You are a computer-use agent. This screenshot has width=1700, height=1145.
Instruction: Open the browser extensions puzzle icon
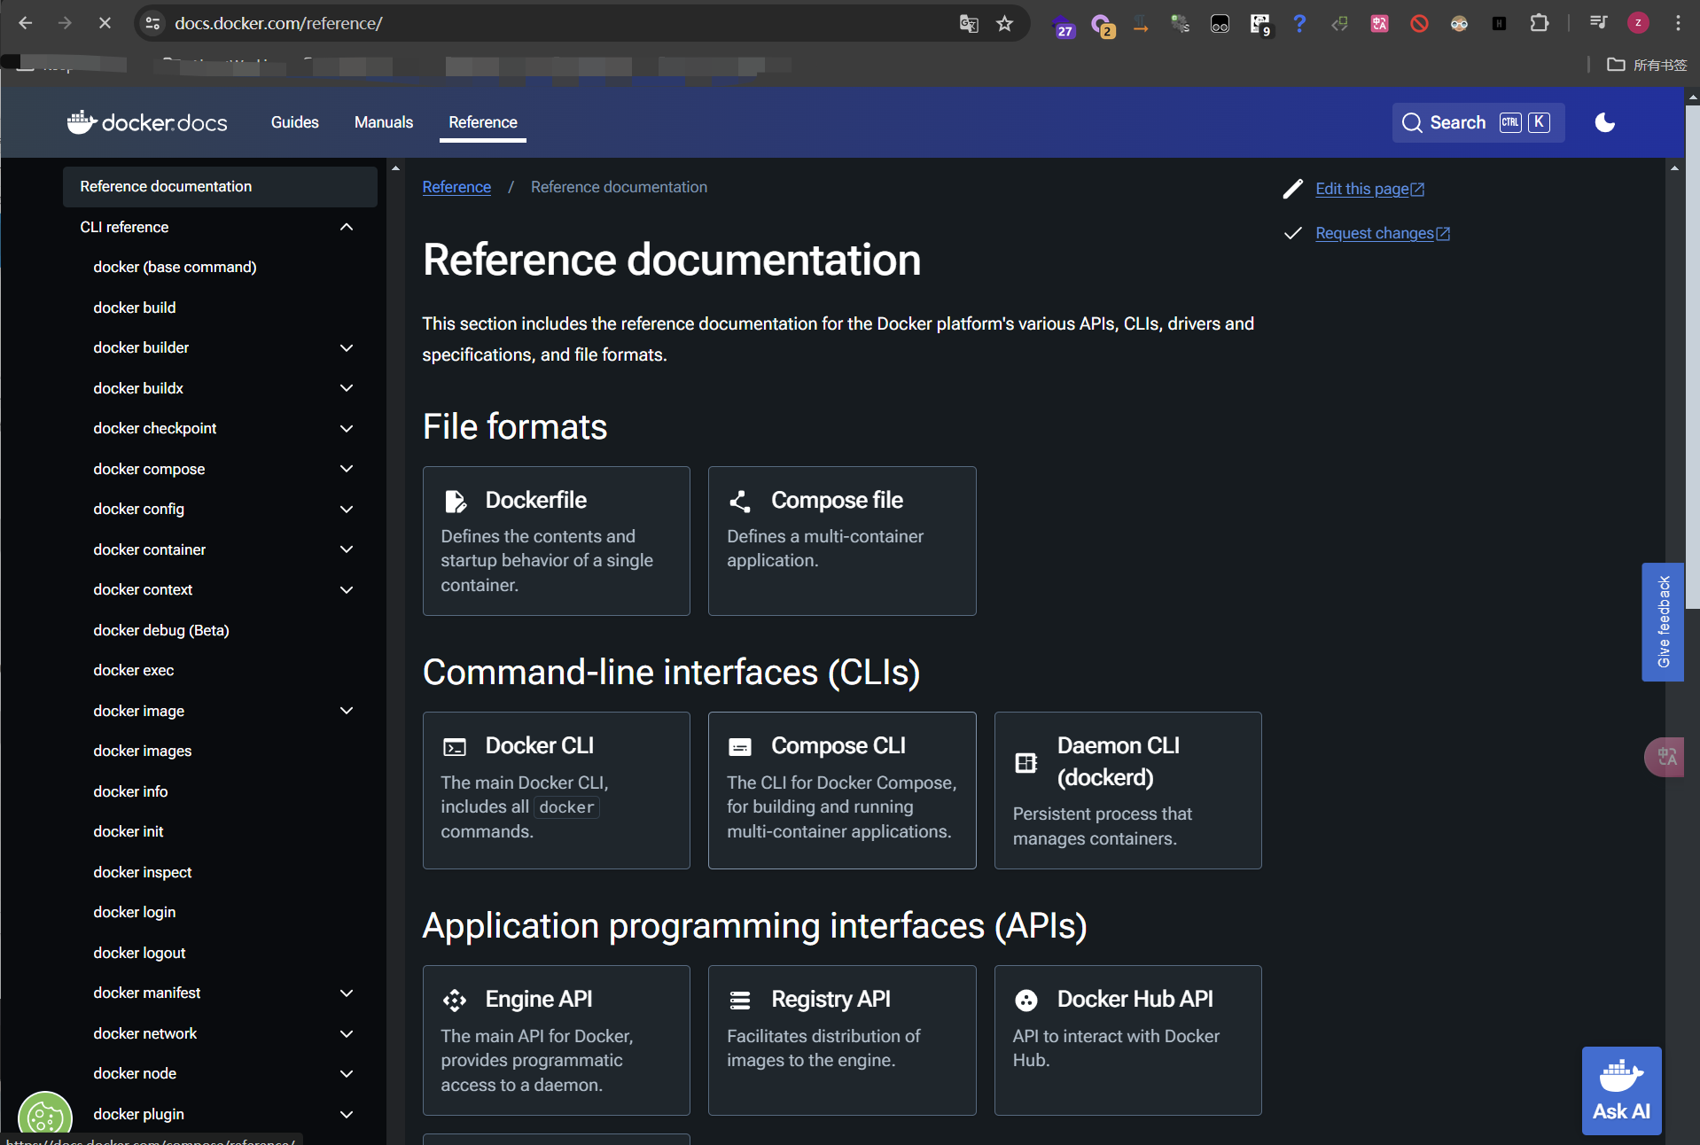pyautogui.click(x=1540, y=23)
